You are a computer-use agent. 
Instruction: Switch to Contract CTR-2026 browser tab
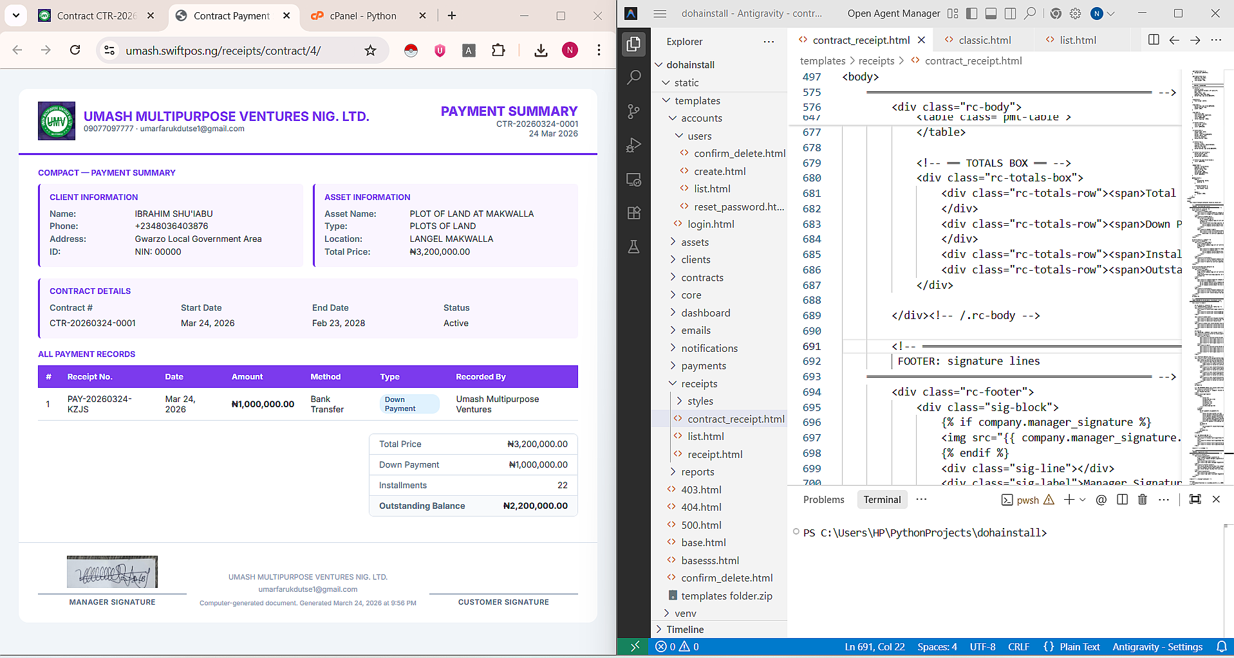click(97, 16)
